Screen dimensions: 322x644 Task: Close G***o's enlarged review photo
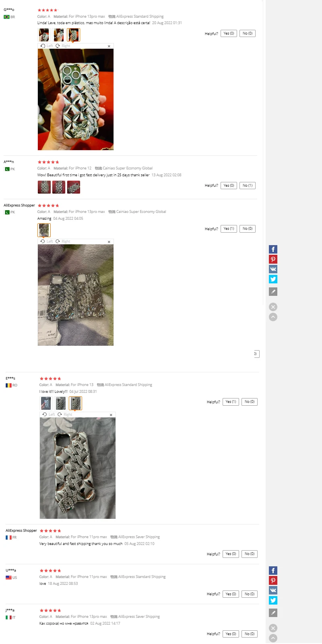coord(109,46)
